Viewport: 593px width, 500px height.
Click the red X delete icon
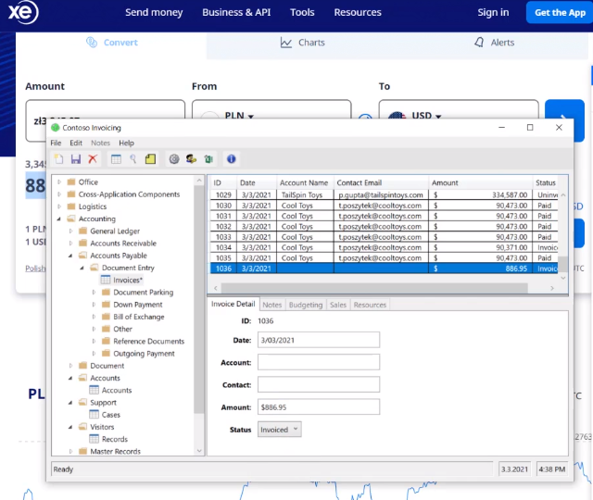pos(93,159)
